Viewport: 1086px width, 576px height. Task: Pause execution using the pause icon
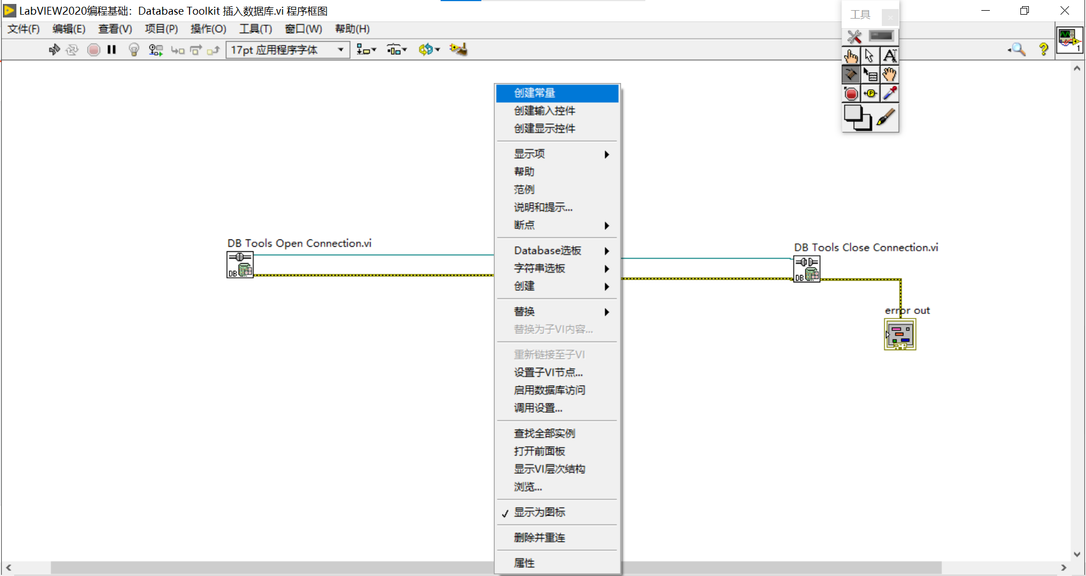(x=111, y=50)
